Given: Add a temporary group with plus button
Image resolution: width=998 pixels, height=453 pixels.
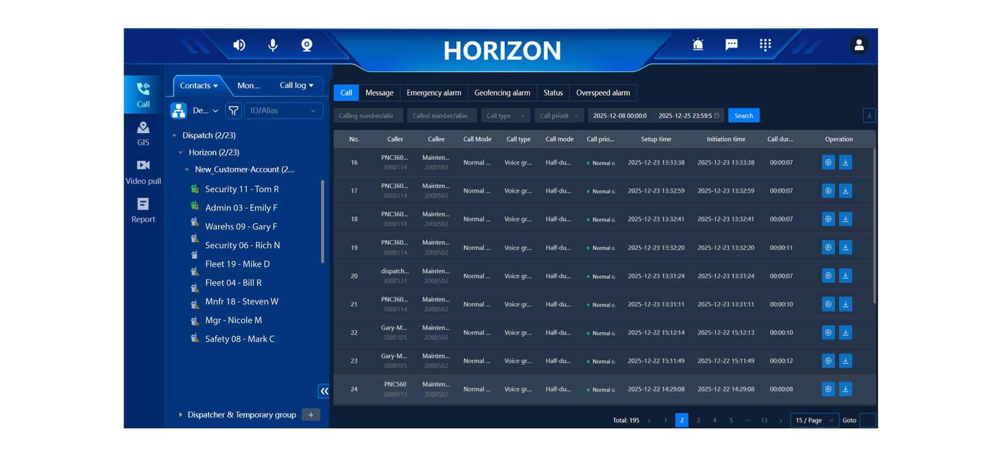Looking at the screenshot, I should tap(311, 415).
